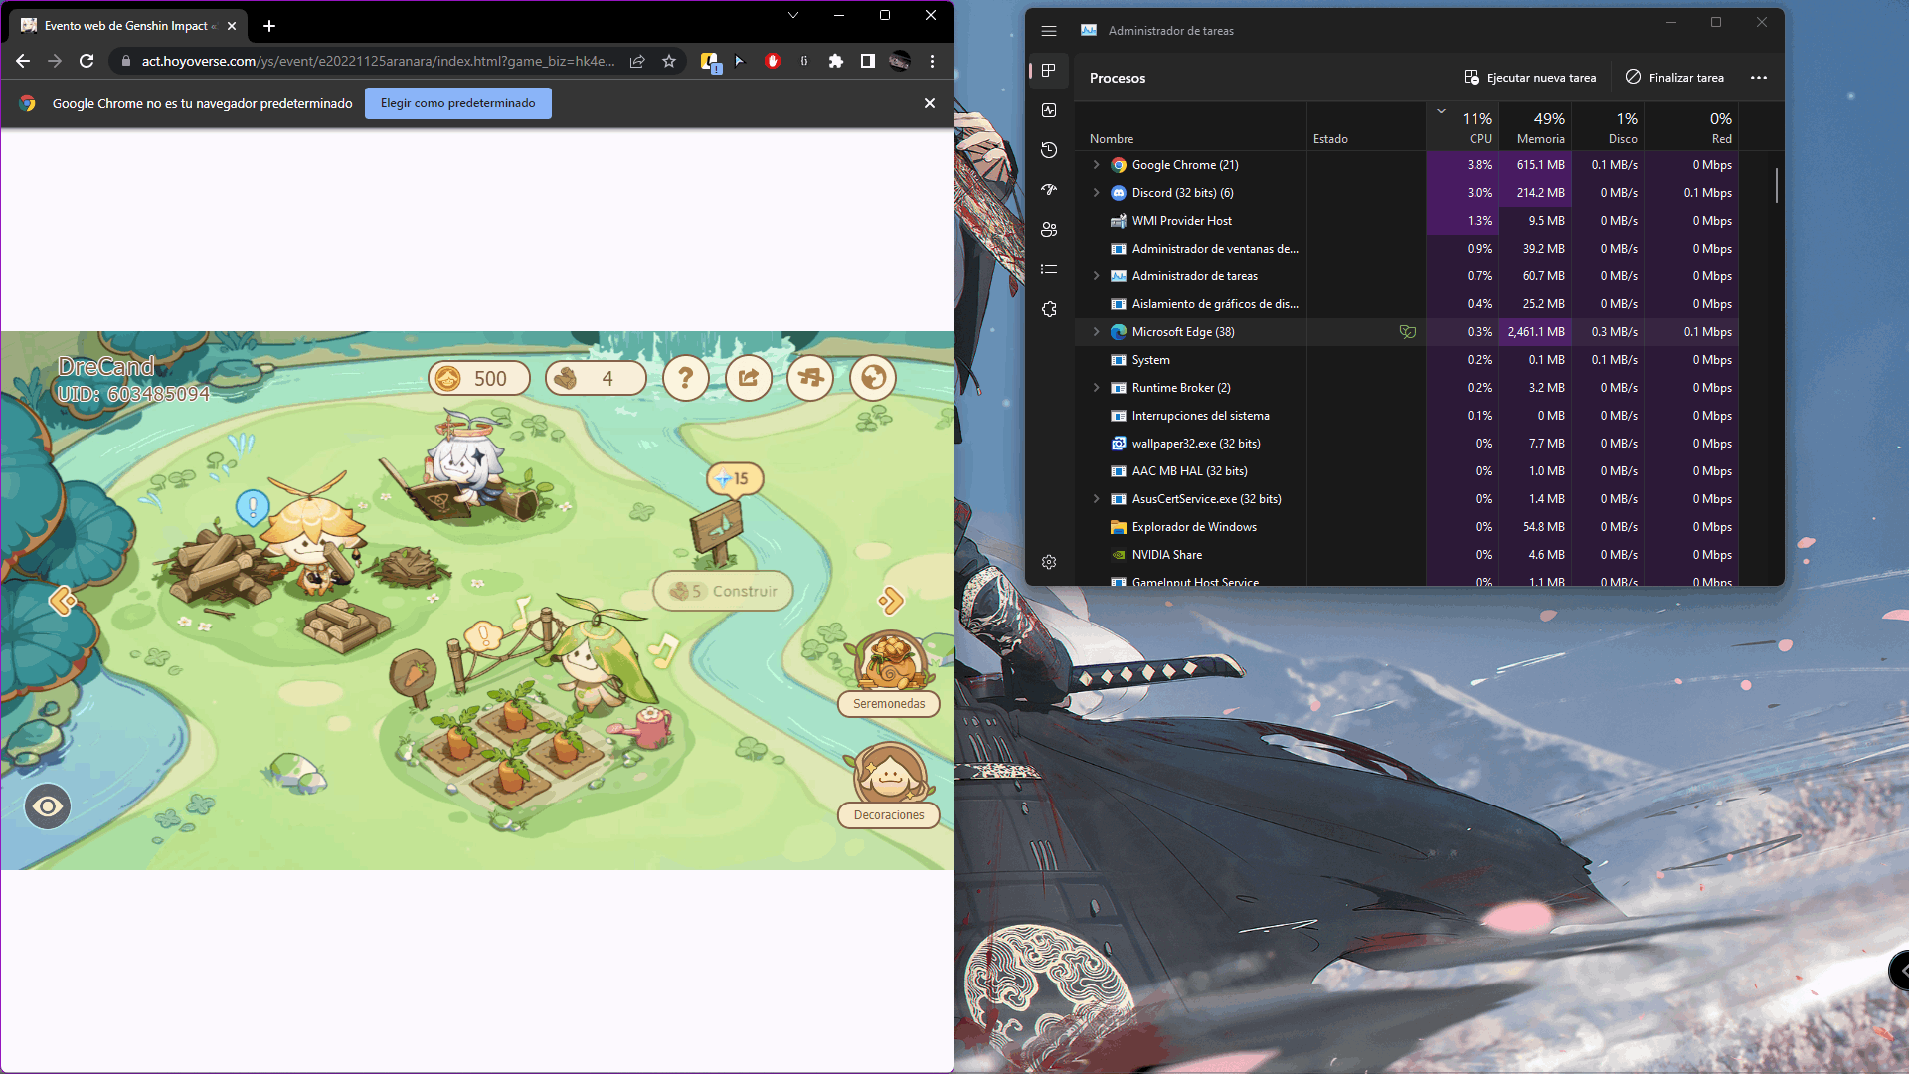Bookmark this page with star icon
The image size is (1909, 1074).
click(669, 61)
